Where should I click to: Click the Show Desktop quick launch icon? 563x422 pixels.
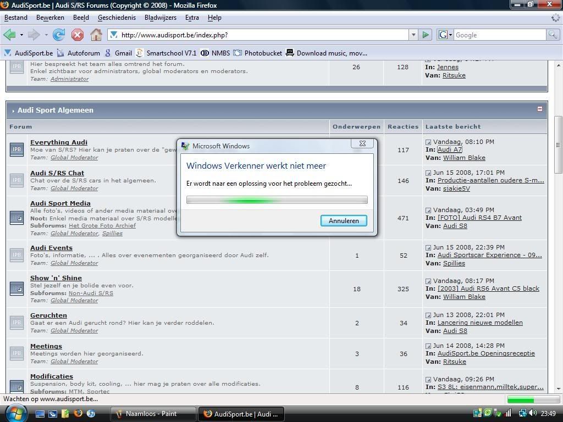point(40,414)
